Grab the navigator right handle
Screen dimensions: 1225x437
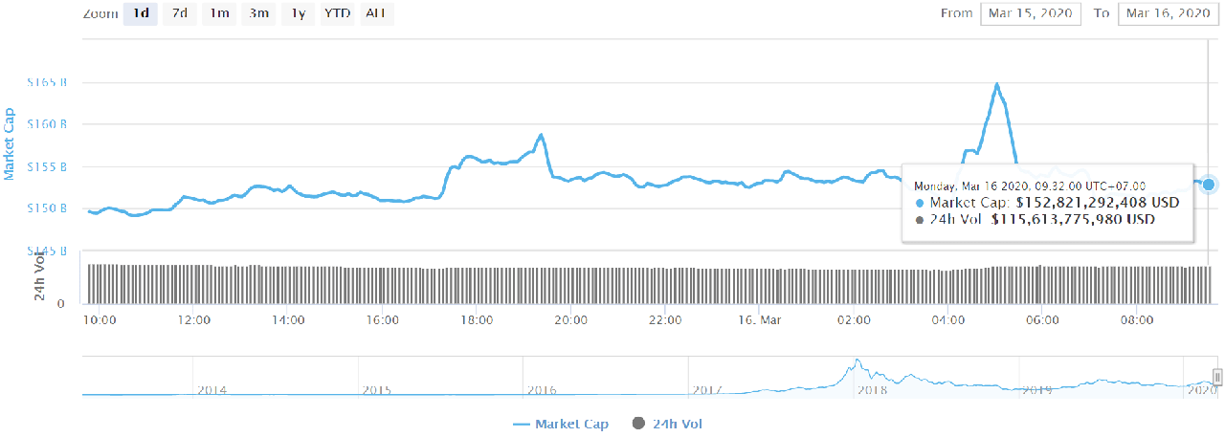1217,377
